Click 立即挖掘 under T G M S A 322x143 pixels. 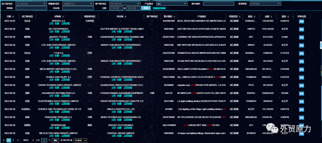[65, 55]
